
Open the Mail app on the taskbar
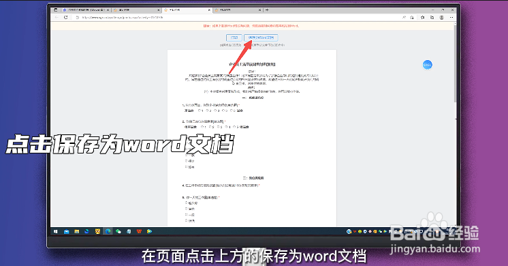coord(67,231)
